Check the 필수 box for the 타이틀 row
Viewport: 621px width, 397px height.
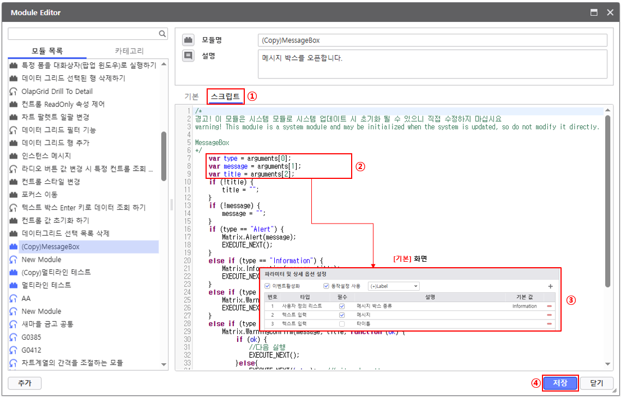[342, 324]
